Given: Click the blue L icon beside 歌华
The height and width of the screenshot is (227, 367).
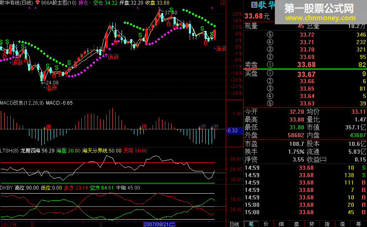Looking at the screenshot, I should click(x=254, y=5).
